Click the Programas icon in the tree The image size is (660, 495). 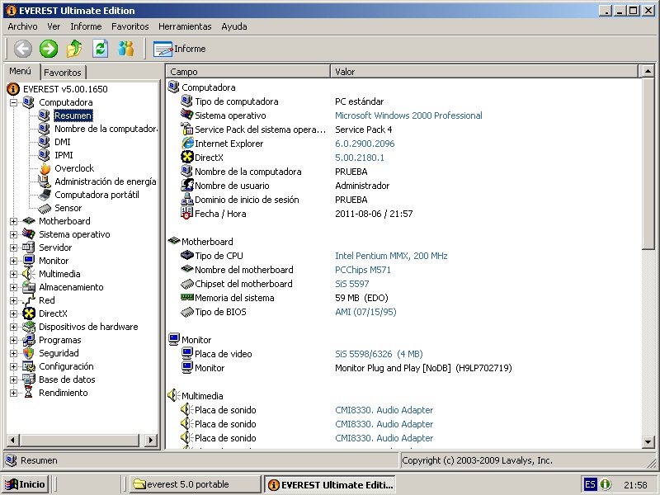[29, 340]
